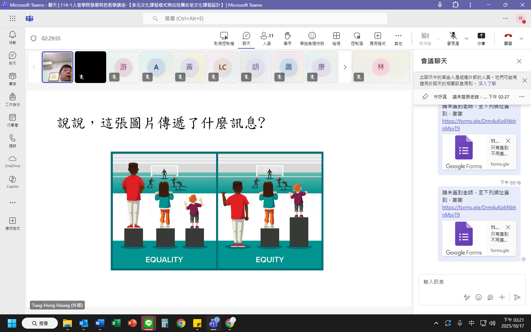This screenshot has width=531, height=332.
Task: Click Take control button in toolbar
Action: pos(224,38)
